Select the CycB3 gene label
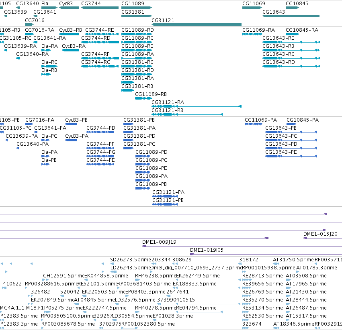This screenshot has width=342, height=330. 66,4
